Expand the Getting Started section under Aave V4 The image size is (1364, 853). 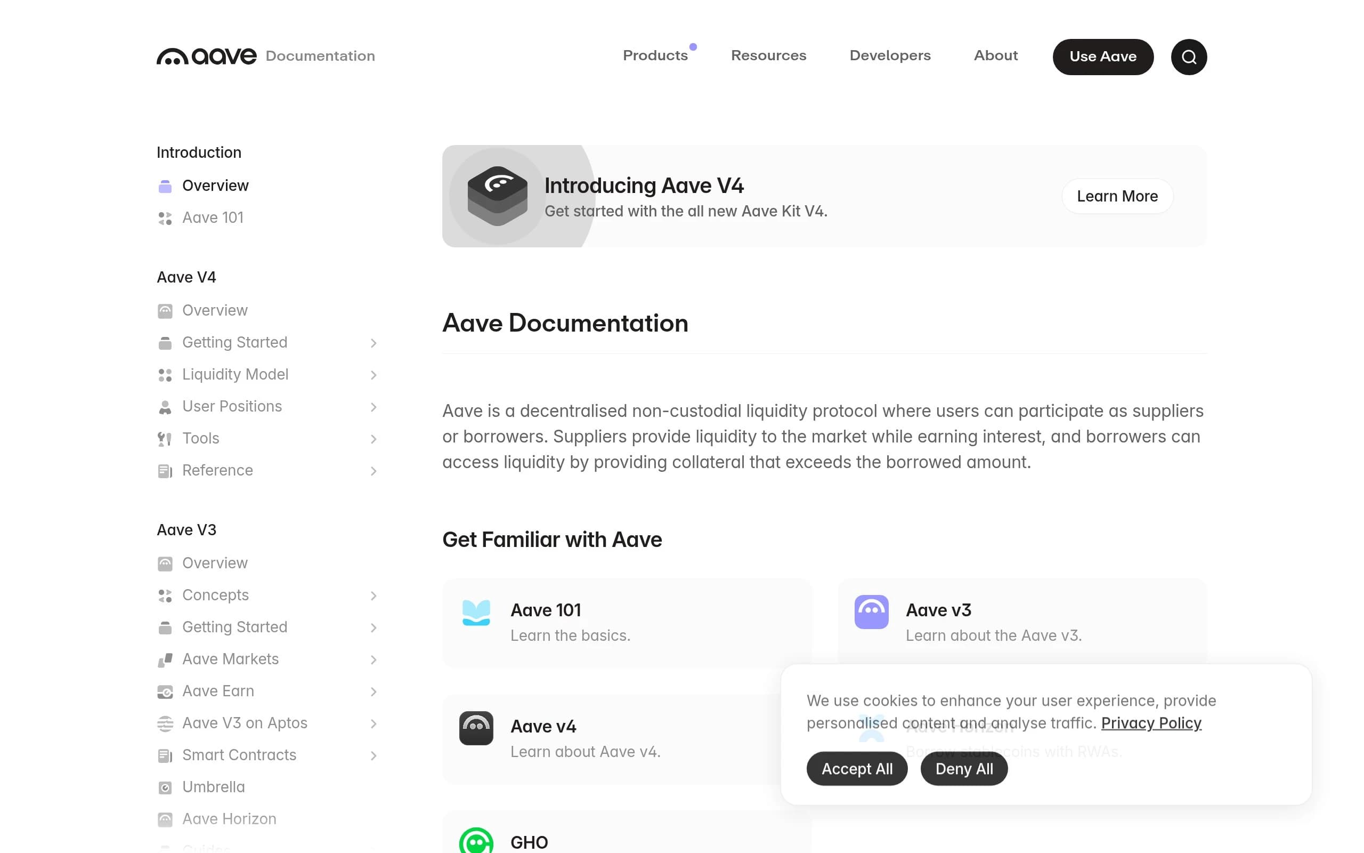pos(374,343)
